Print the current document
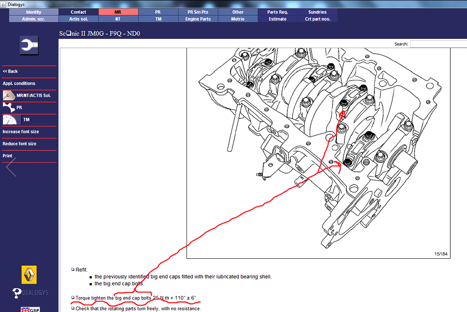The height and width of the screenshot is (312, 467). [x=7, y=156]
